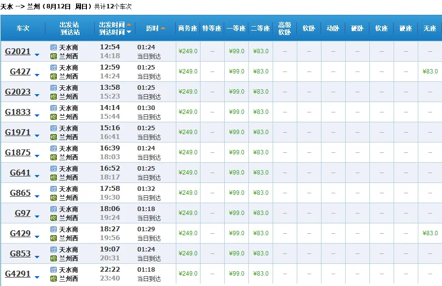Click the terminal-station icon in the G4291 row

52,278
